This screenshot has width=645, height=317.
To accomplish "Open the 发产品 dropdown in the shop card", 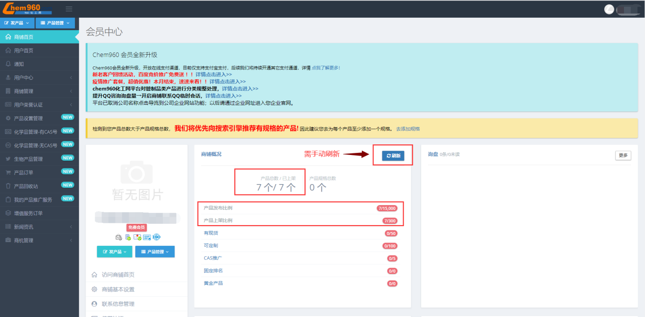I will point(115,251).
